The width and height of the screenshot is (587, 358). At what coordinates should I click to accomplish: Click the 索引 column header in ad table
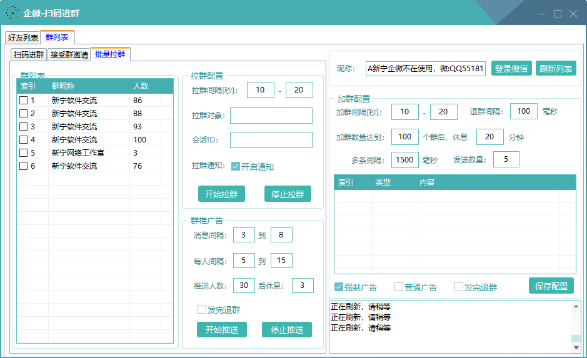(x=353, y=182)
